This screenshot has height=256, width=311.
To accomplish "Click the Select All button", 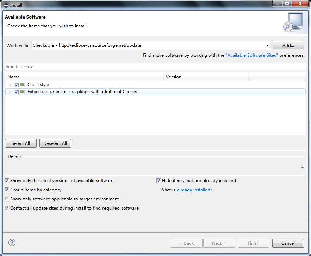I will pos(21,143).
